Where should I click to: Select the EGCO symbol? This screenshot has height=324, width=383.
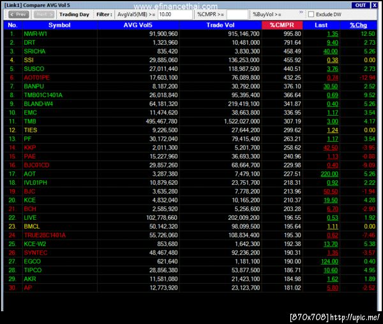point(33,261)
